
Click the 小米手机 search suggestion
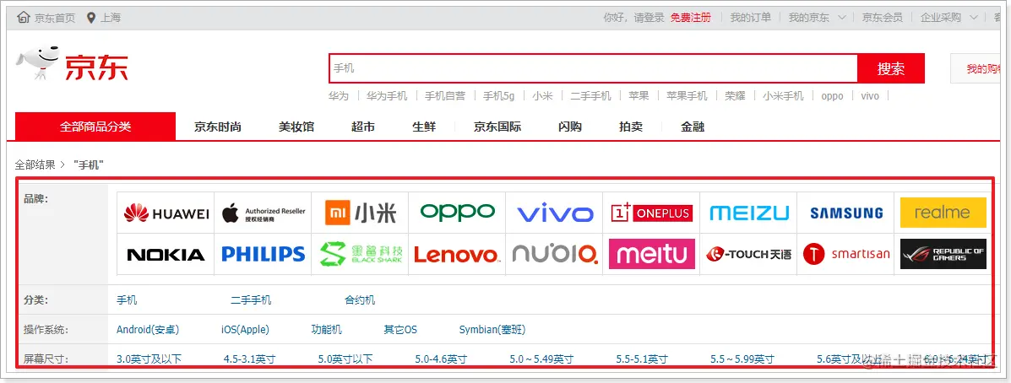[x=784, y=96]
